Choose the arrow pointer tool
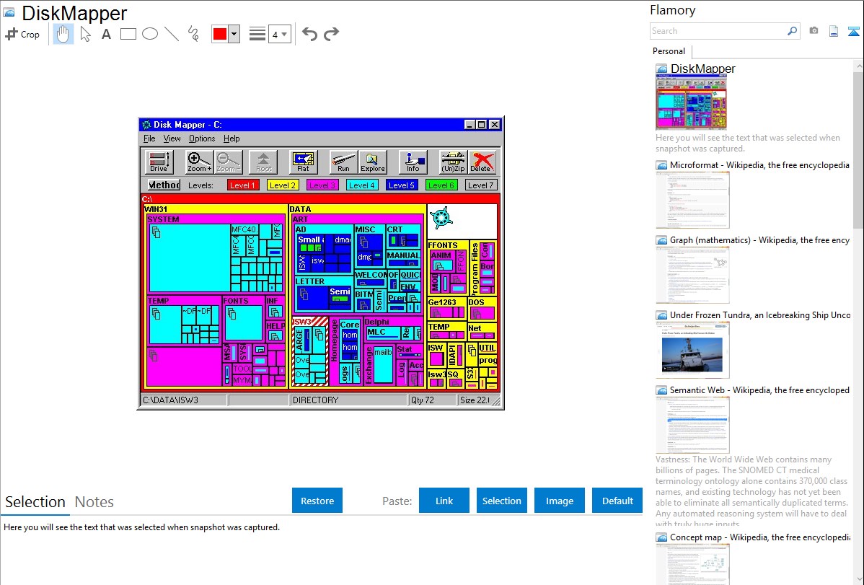This screenshot has width=864, height=585. (85, 34)
